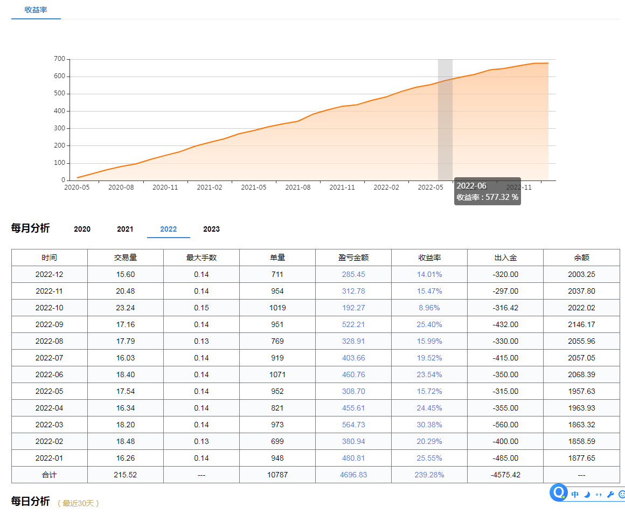Click the smiley emoji icon
This screenshot has height=514, width=625.
pos(622,495)
